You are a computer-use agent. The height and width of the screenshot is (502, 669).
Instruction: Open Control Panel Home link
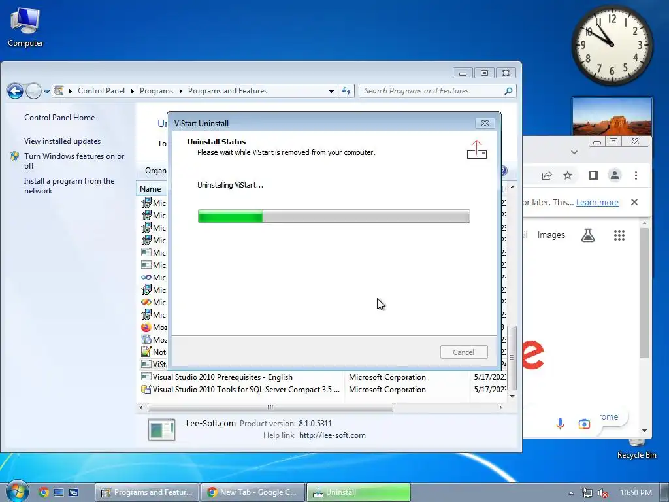pos(59,118)
